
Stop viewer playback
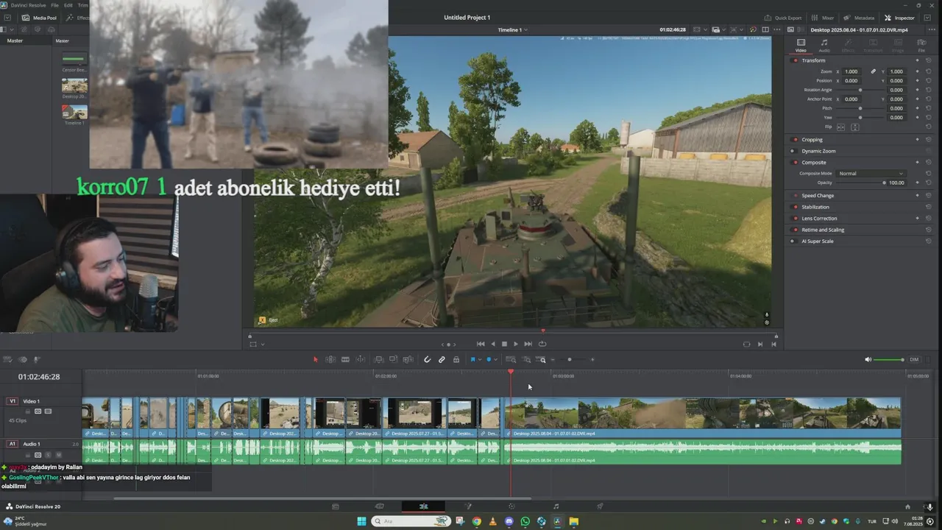[504, 344]
